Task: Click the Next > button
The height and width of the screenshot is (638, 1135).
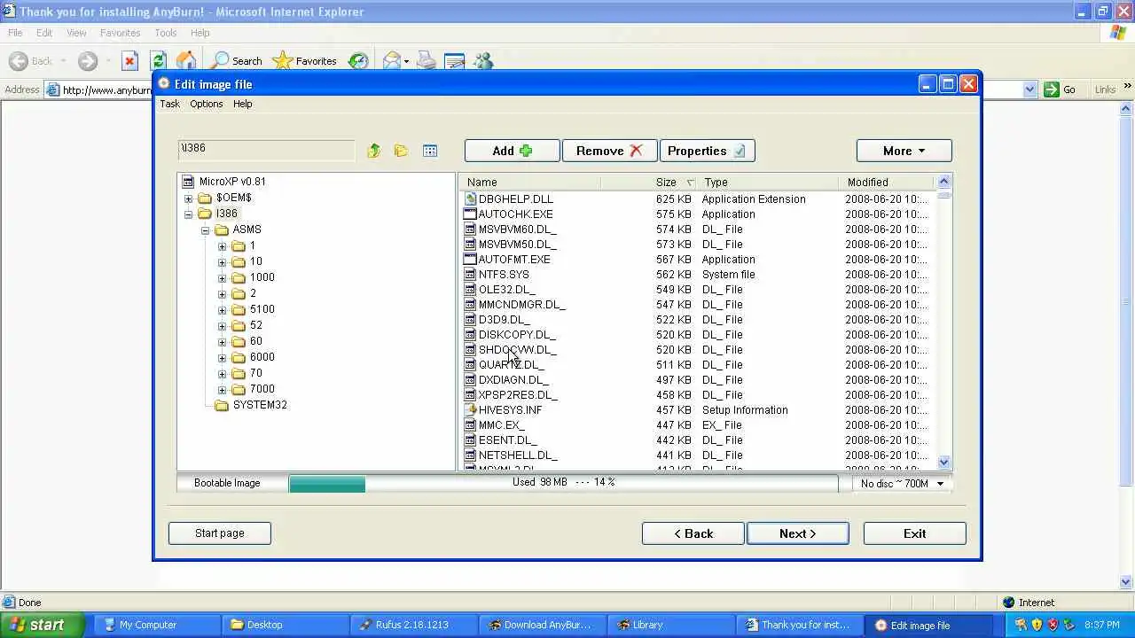Action: coord(797,533)
